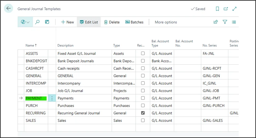Toggle Recurring checkbox for JOB row
256x138 pixels.
[143, 91]
